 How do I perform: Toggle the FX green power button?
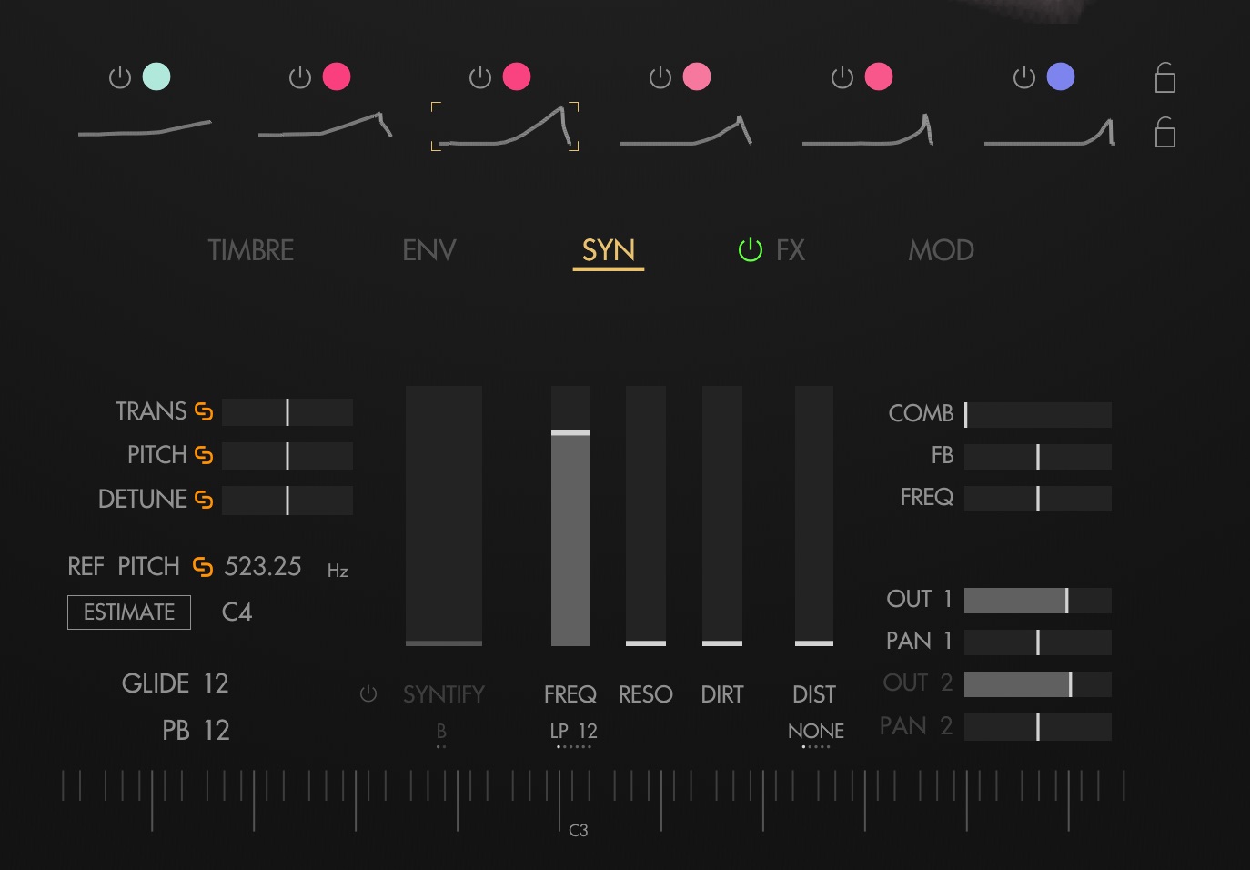click(750, 249)
